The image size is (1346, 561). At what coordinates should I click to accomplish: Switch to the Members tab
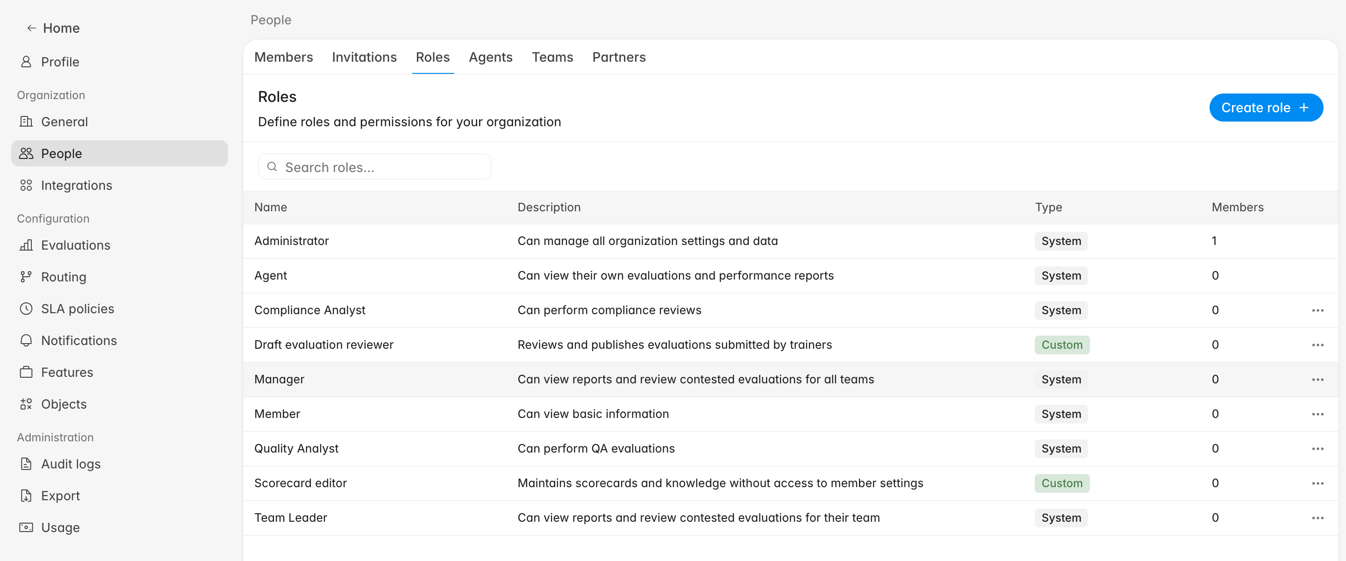click(x=283, y=57)
